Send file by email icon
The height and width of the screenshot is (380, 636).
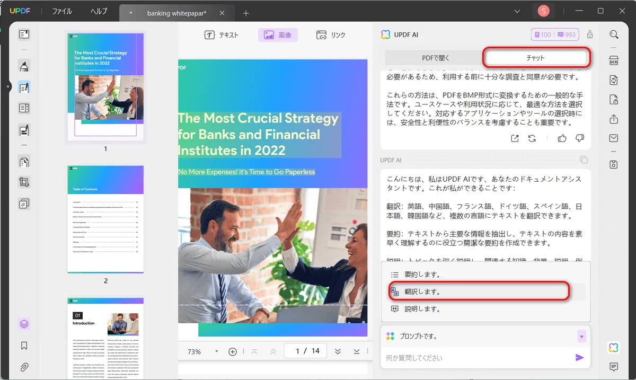[x=614, y=138]
